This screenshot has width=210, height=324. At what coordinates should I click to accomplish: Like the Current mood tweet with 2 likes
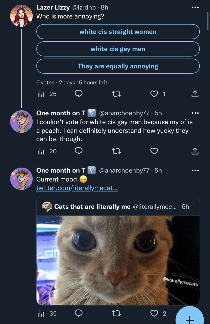pos(154,314)
